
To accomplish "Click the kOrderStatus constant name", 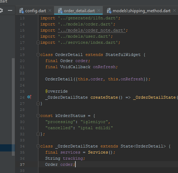I will 70,116.
